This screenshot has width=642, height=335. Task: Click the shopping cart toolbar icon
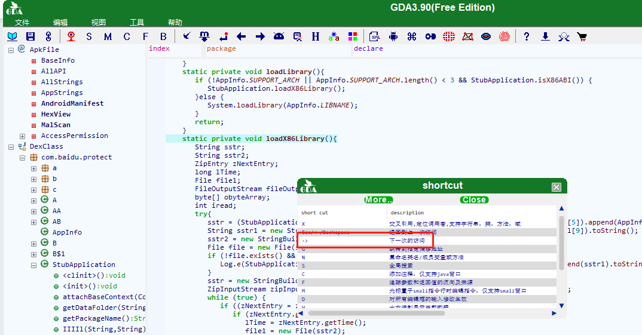pyautogui.click(x=582, y=36)
